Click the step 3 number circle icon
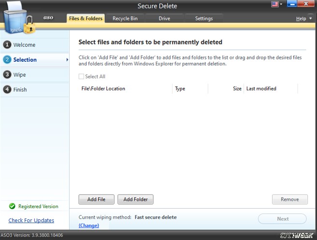317x240 pixels. click(x=7, y=74)
